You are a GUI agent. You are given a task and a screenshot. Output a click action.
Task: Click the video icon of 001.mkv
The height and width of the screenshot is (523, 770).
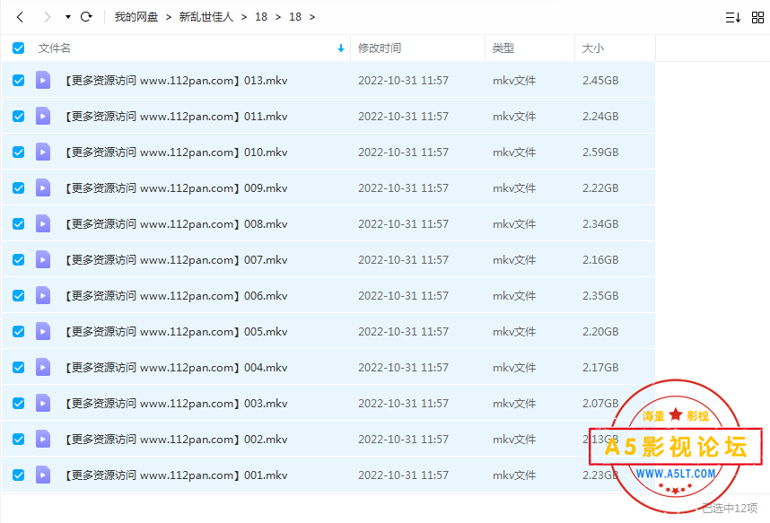coord(43,475)
